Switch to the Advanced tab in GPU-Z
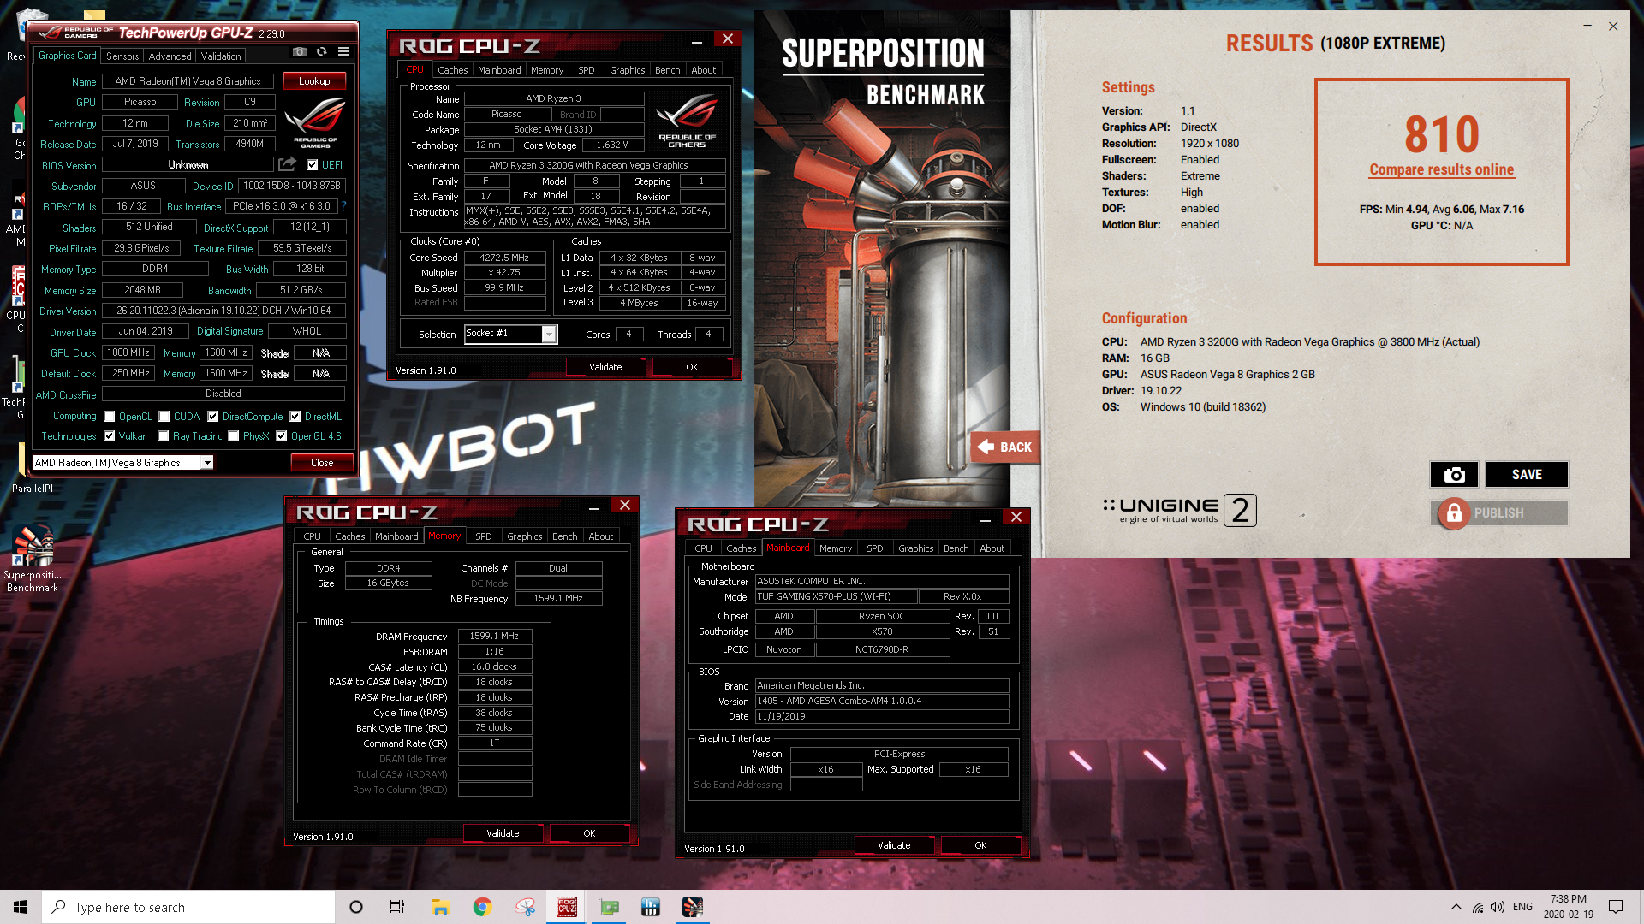The width and height of the screenshot is (1644, 924). 170,56
